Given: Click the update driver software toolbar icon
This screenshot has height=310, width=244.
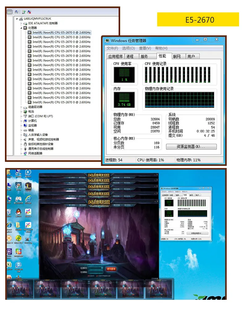Looking at the screenshot, I should point(24,12).
